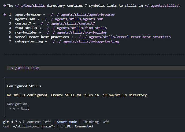Click the sparkle icon beside the top summary line
Image resolution: width=185 pixels, height=132 pixels.
click(x=5, y=5)
